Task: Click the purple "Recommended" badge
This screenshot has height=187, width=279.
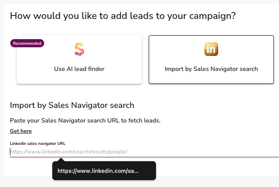Action: [27, 43]
